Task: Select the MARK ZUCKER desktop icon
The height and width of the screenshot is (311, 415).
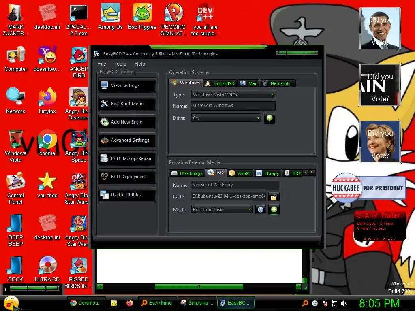Action: click(x=16, y=20)
